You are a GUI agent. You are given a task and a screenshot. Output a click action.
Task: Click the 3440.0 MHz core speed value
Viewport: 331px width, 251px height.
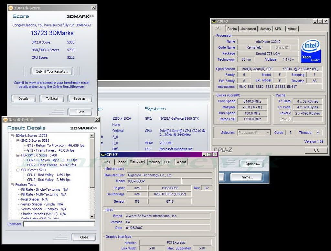[252, 101]
